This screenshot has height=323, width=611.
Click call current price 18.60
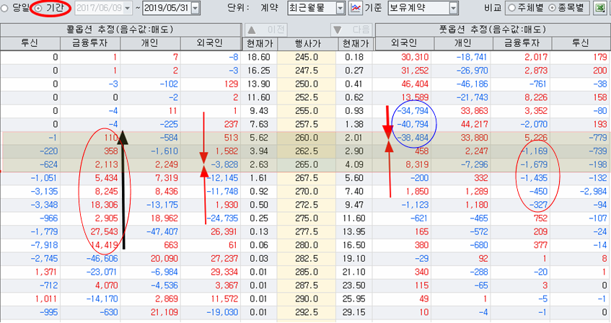[x=258, y=57]
